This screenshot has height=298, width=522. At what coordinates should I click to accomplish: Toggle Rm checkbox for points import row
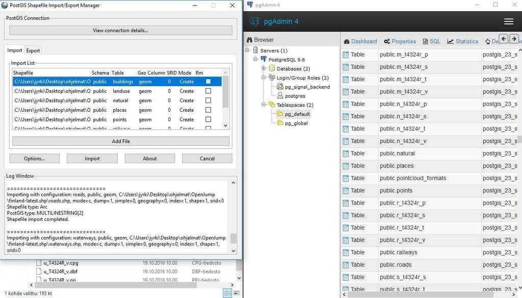pos(208,119)
